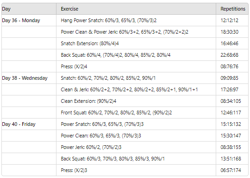Screen dimensions: 250x178
Task: Select the Day 38 - Wednesday cell
Action: pyautogui.click(x=29, y=78)
